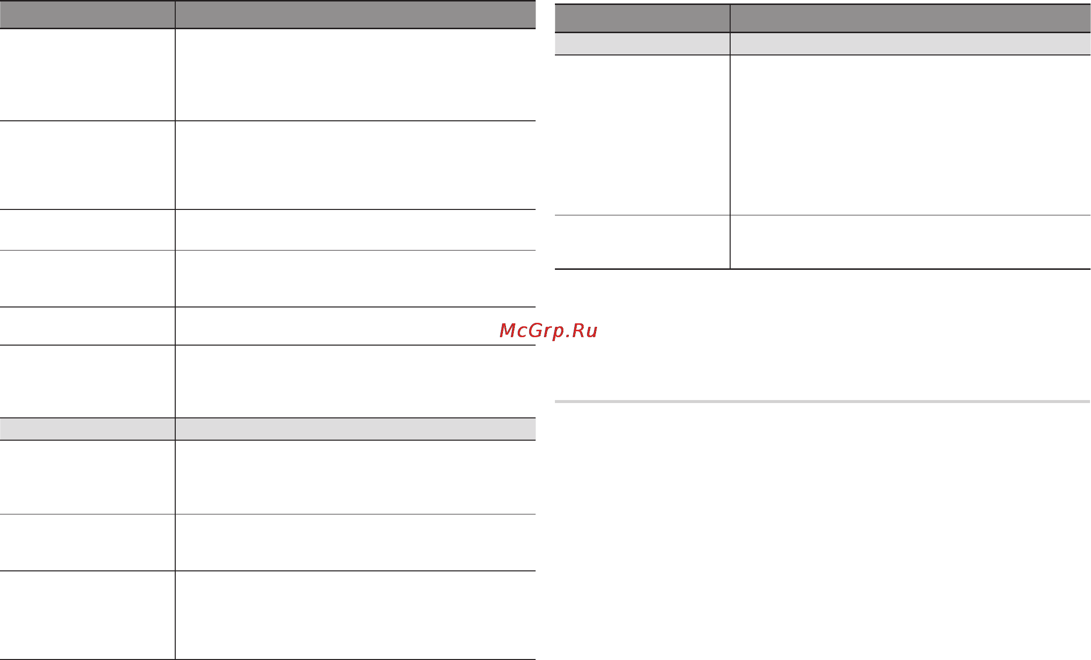
Task: Click the tallest empty wide cell in right table
Action: 910,135
